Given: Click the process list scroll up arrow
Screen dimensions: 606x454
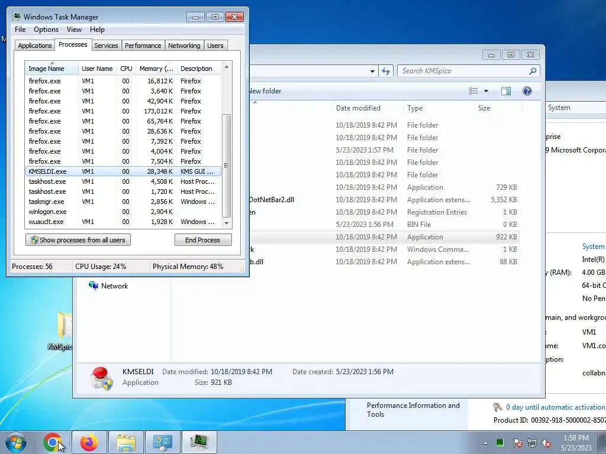Looking at the screenshot, I should click(x=227, y=67).
